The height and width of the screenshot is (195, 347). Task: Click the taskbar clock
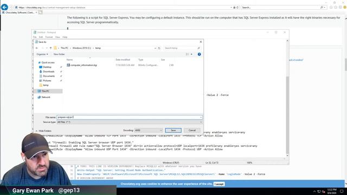pyautogui.click(x=332, y=191)
